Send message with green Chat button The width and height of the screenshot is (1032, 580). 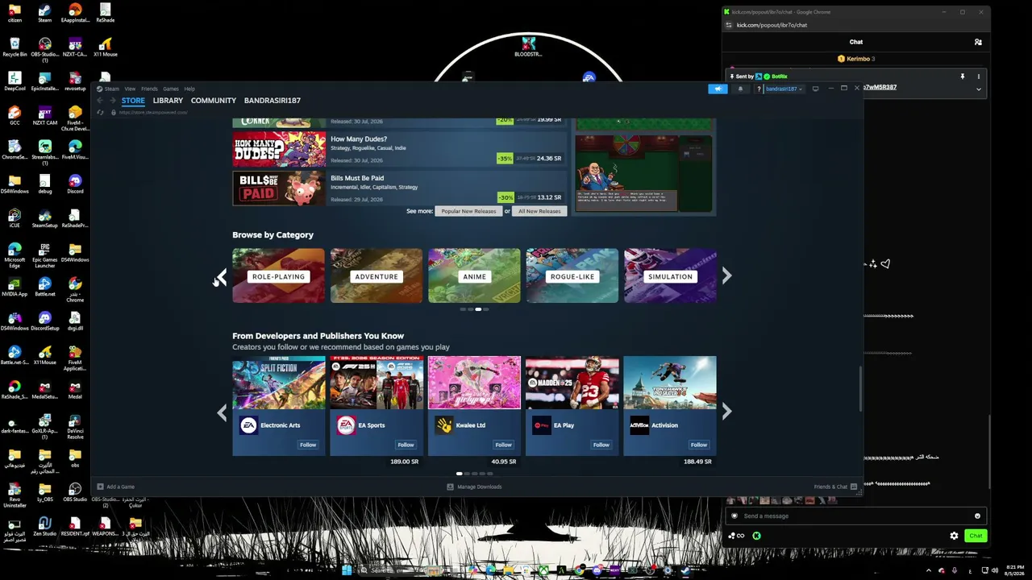[x=976, y=536]
